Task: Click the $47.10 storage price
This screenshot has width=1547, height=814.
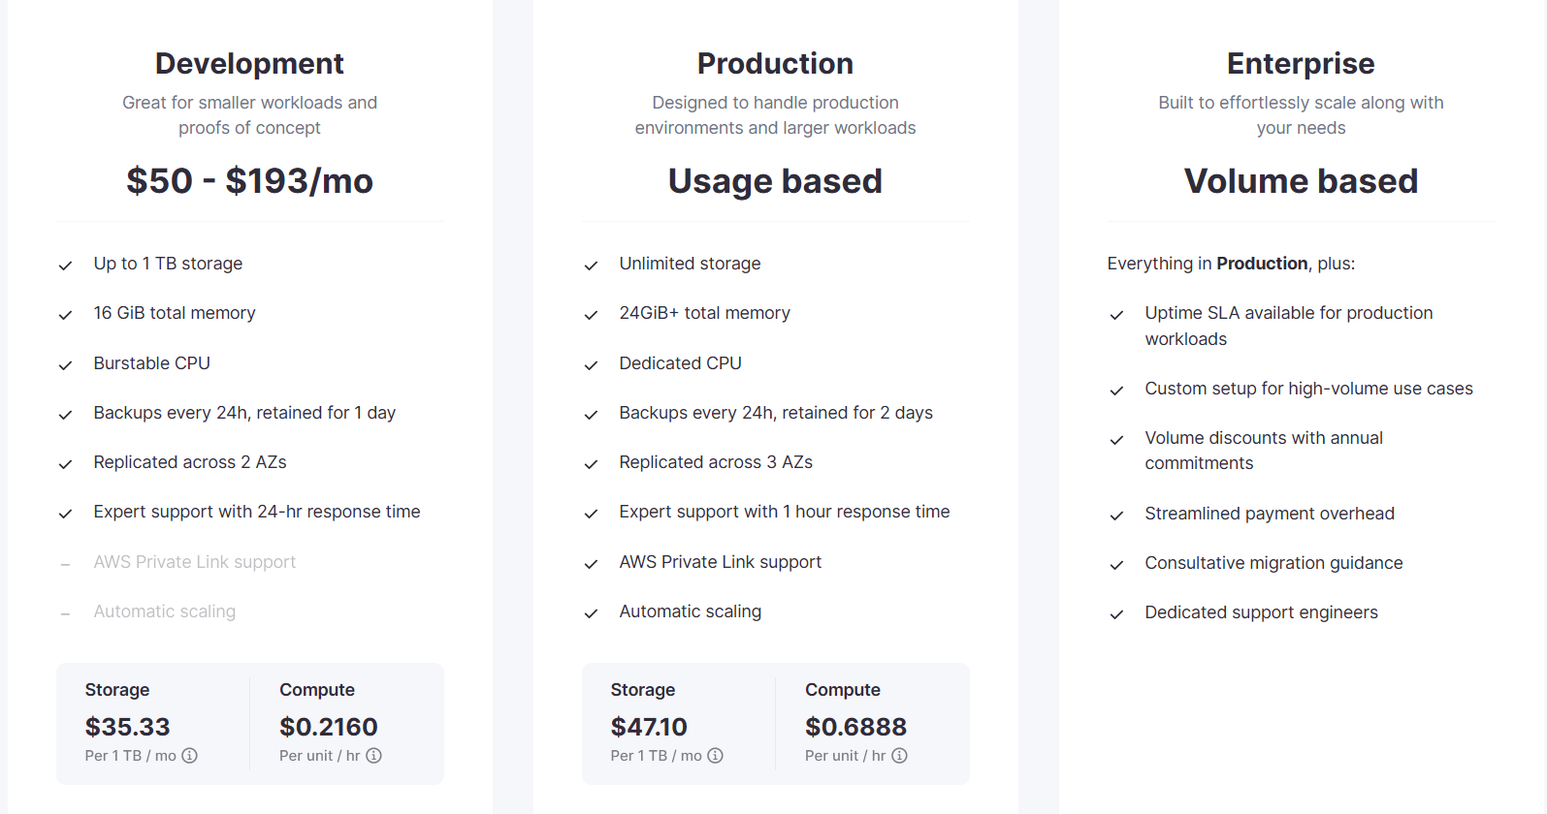Action: (x=649, y=727)
